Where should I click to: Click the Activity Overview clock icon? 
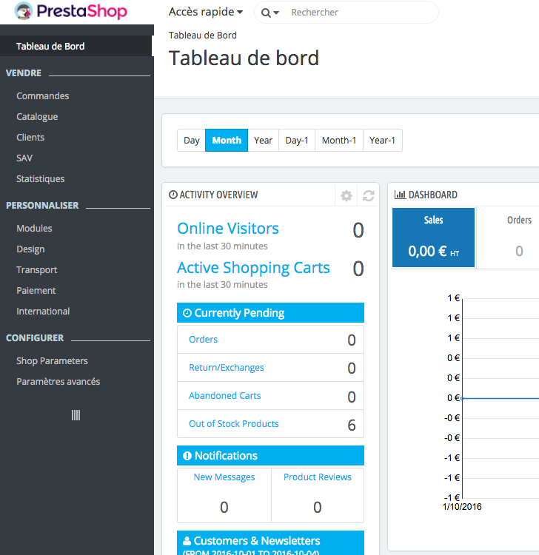173,195
